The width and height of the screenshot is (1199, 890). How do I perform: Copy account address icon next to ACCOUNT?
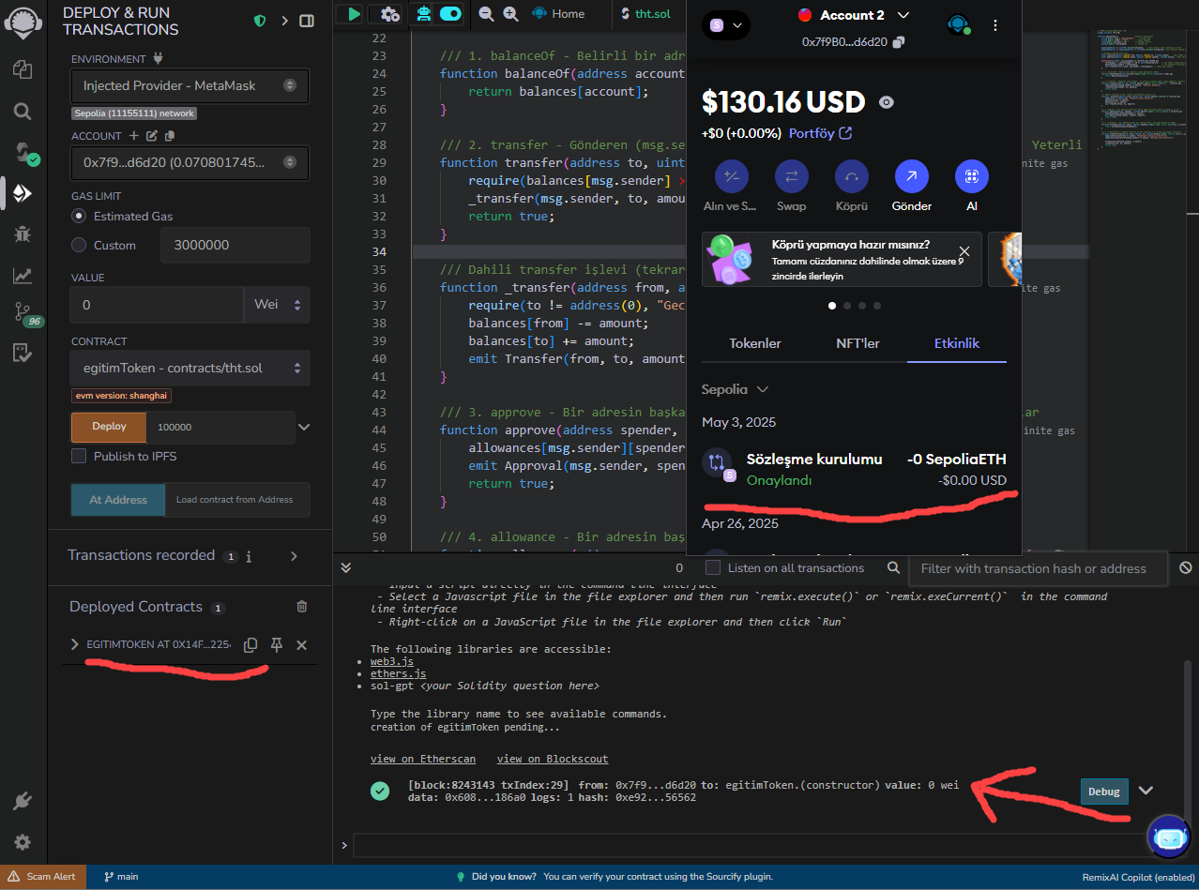click(x=170, y=136)
